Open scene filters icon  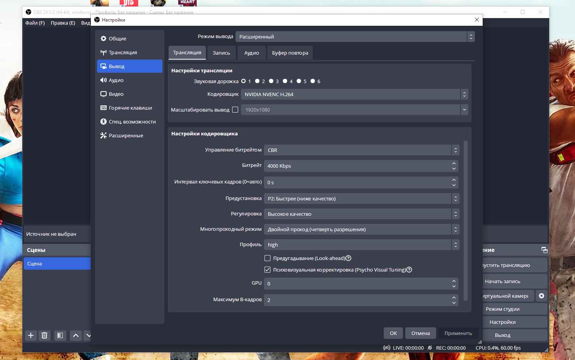(x=60, y=335)
